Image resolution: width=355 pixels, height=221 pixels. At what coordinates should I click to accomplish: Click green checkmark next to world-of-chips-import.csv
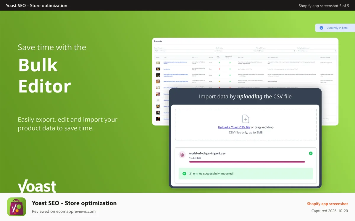(310, 153)
